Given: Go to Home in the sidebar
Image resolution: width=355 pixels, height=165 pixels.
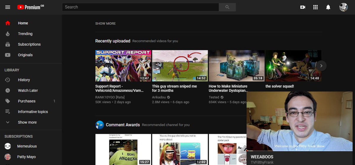Looking at the screenshot, I should tap(31, 23).
